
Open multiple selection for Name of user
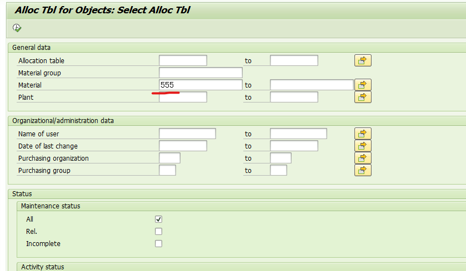[363, 134]
